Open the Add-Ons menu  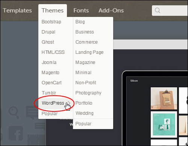click(x=111, y=11)
